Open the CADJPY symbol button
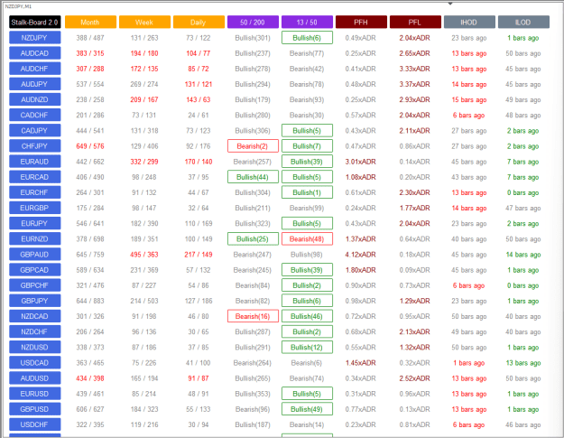Viewport: 564px width, 438px height. point(35,131)
